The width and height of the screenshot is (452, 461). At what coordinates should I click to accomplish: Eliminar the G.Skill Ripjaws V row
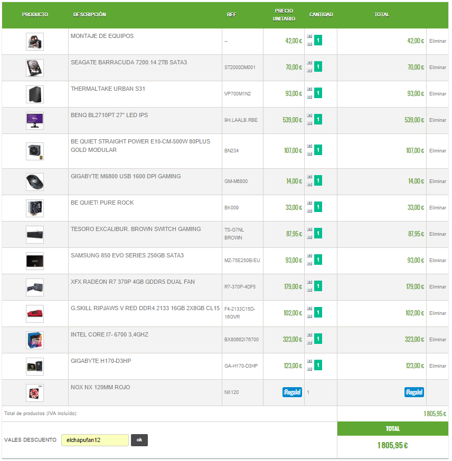coord(438,313)
